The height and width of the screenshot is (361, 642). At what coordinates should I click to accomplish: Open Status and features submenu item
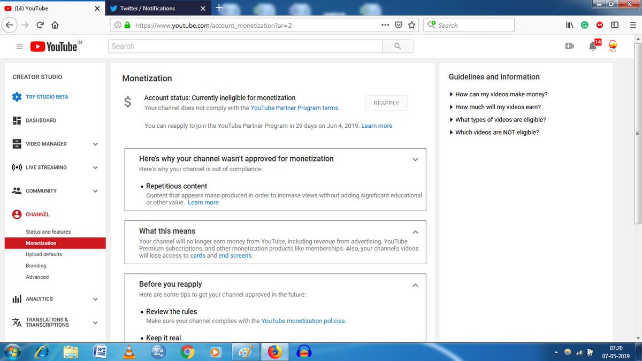tap(48, 232)
